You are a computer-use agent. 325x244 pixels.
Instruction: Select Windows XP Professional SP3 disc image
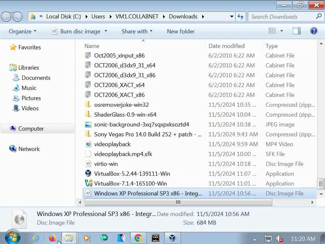pyautogui.click(x=200, y=193)
